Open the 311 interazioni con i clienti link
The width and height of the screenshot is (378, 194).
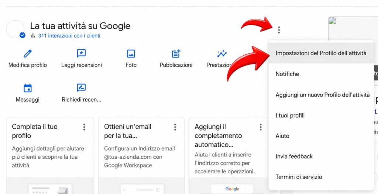pyautogui.click(x=69, y=36)
